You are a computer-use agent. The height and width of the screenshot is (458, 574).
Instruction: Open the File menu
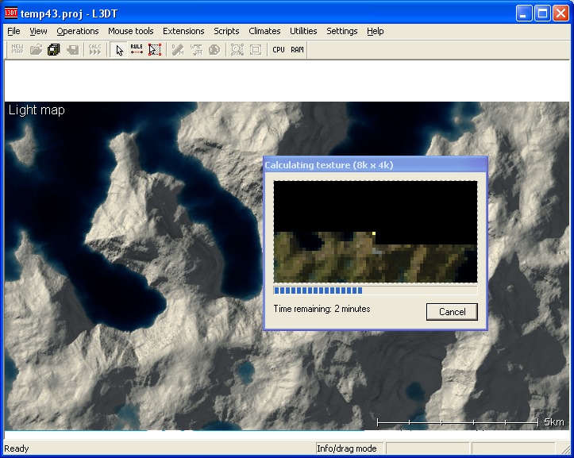pos(13,31)
